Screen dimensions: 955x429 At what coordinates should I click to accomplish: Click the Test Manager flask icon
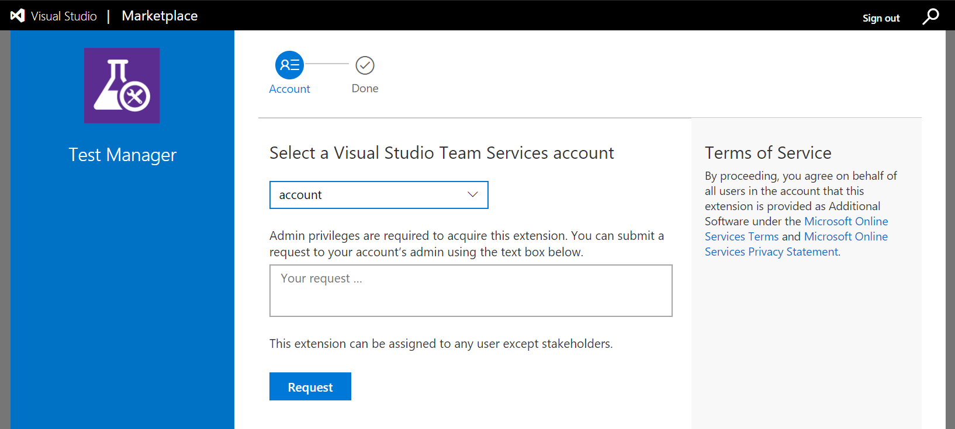(x=122, y=85)
